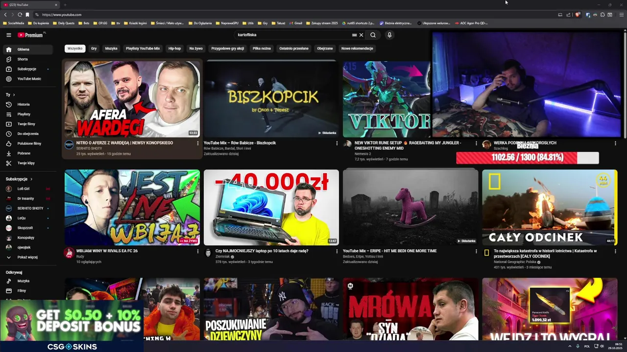Select the Hip-hop filter chip
The height and width of the screenshot is (352, 627).
pyautogui.click(x=174, y=48)
